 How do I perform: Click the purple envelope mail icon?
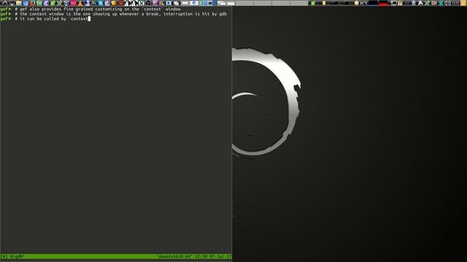coord(155,3)
